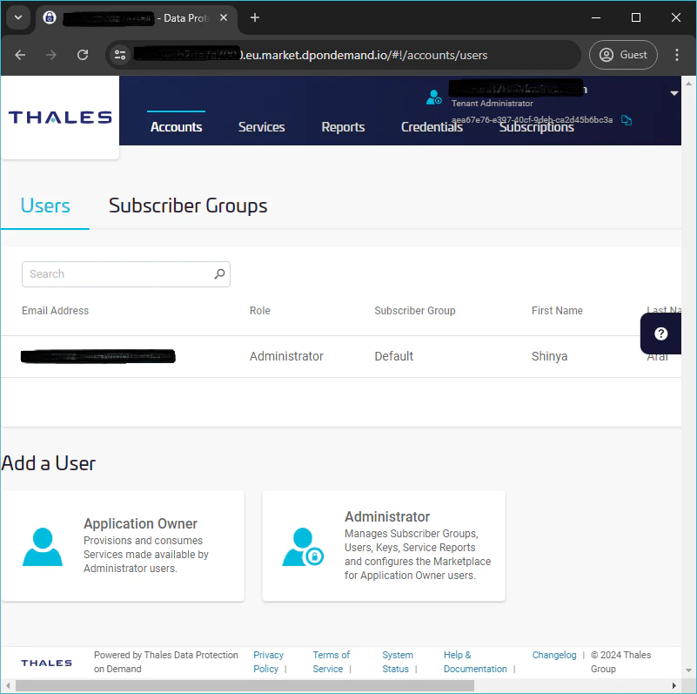The image size is (697, 694).
Task: Switch to the Subscriber Groups tab
Action: click(x=188, y=206)
